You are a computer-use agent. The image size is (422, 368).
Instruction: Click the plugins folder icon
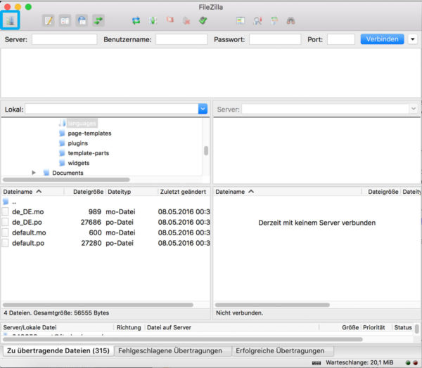click(62, 143)
